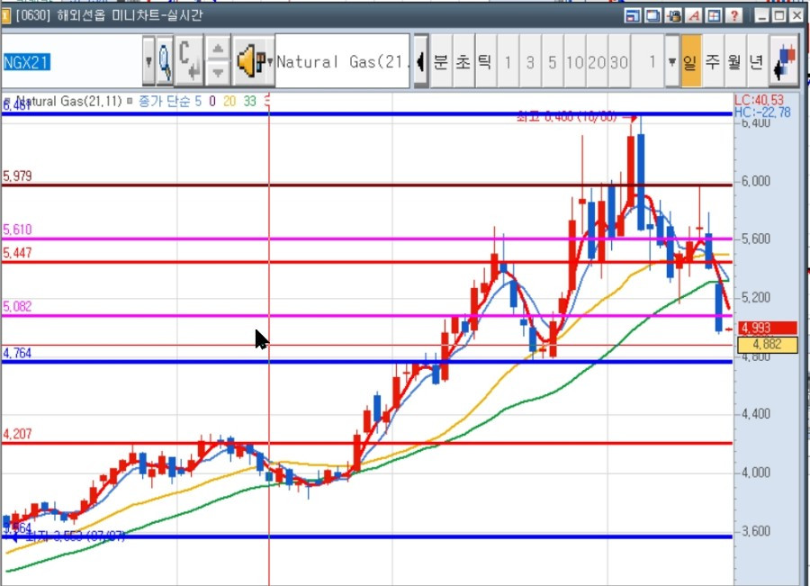Click the 4,882 yellow price tag
810x586 pixels.
click(768, 345)
